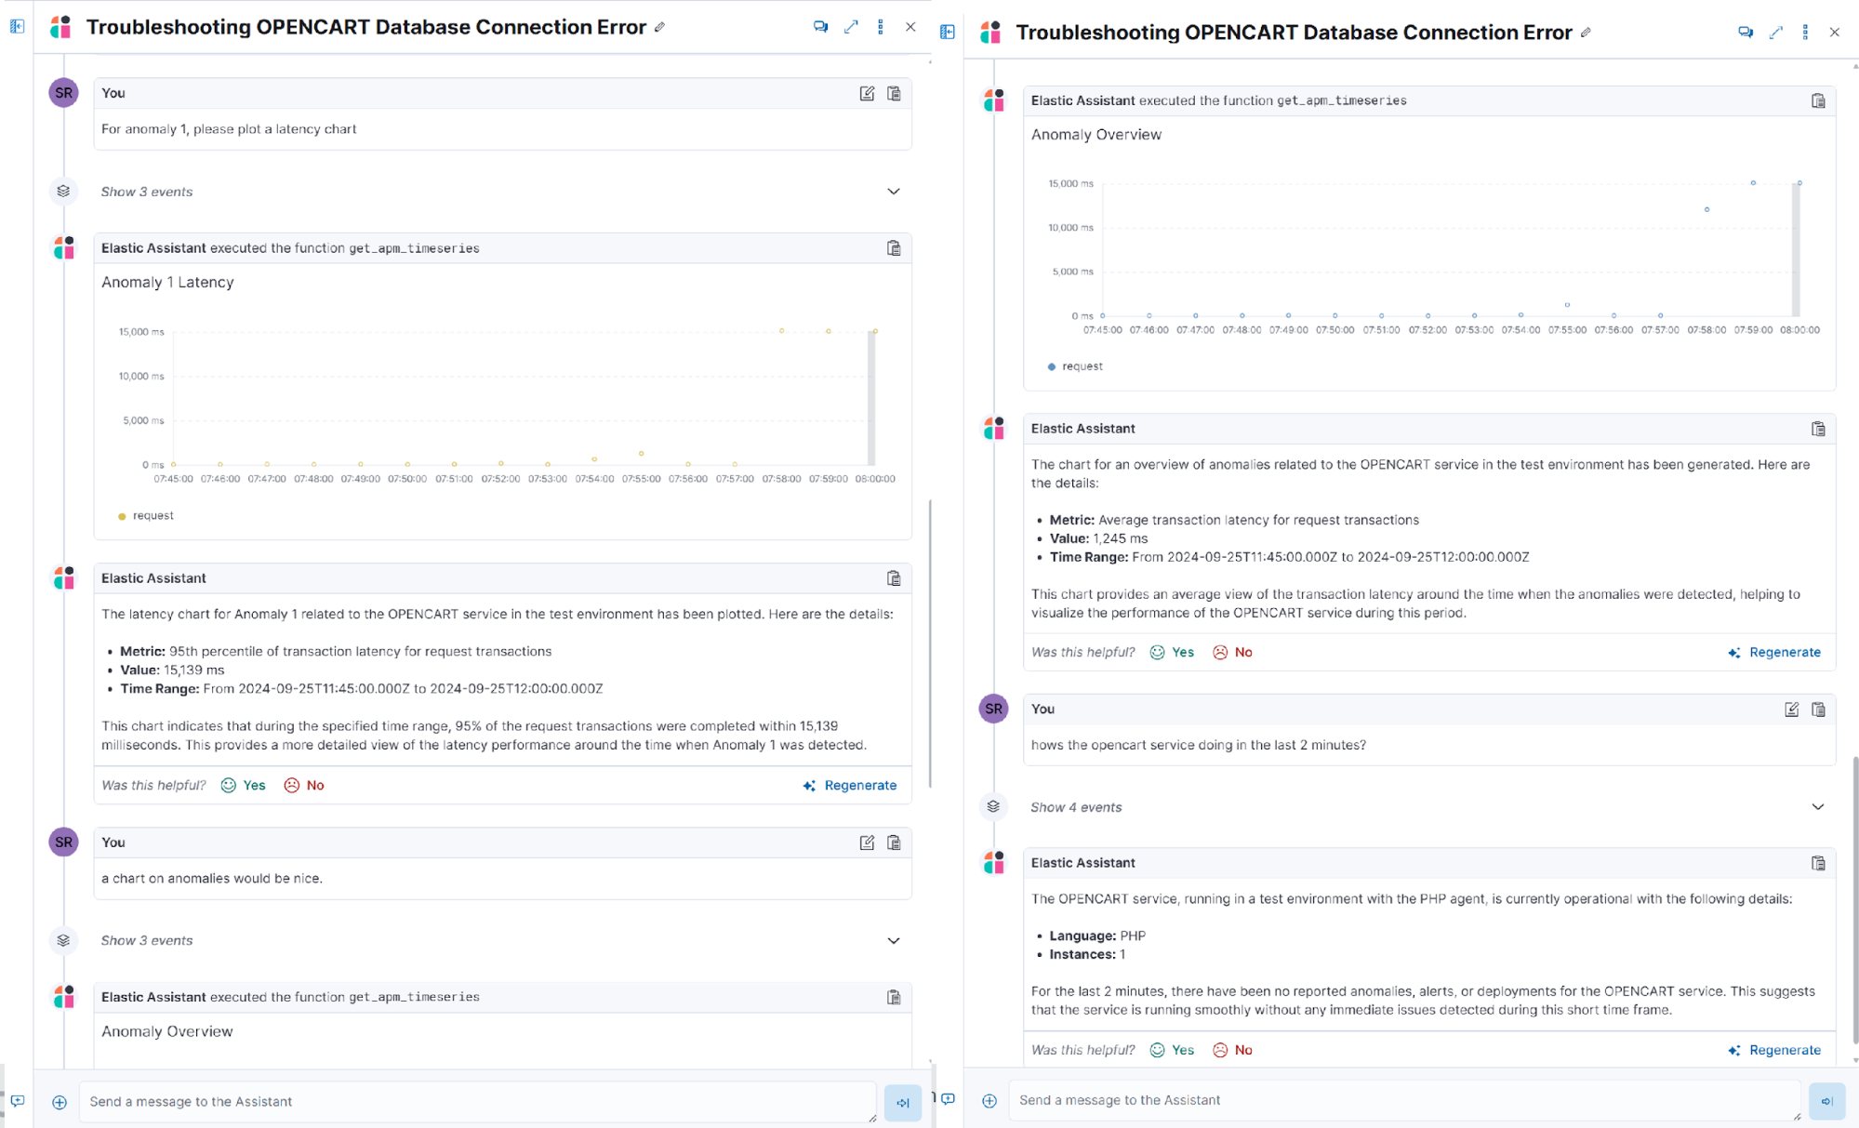
Task: Click feedback chat icon at bottom-left corner
Action: pos(17,1101)
